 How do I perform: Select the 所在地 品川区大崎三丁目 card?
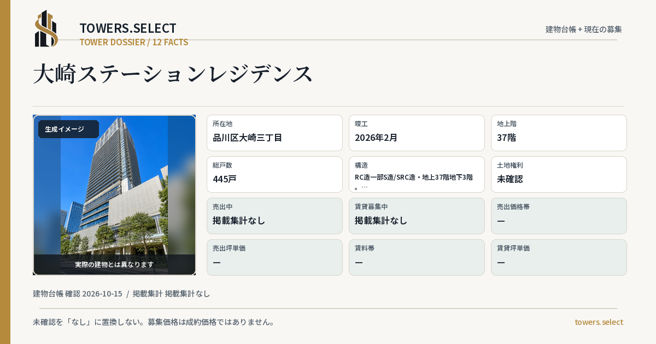point(274,133)
